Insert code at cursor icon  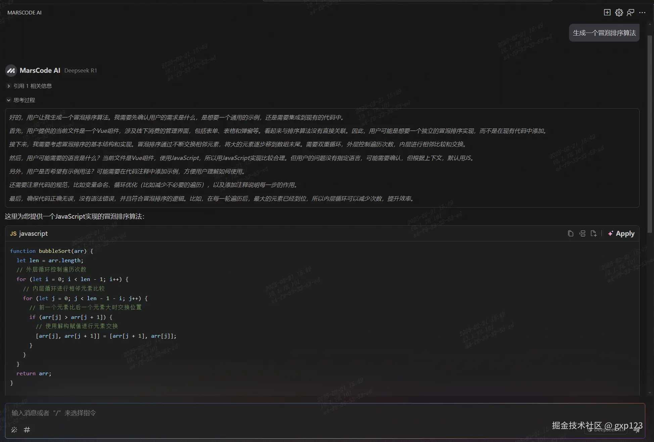582,233
